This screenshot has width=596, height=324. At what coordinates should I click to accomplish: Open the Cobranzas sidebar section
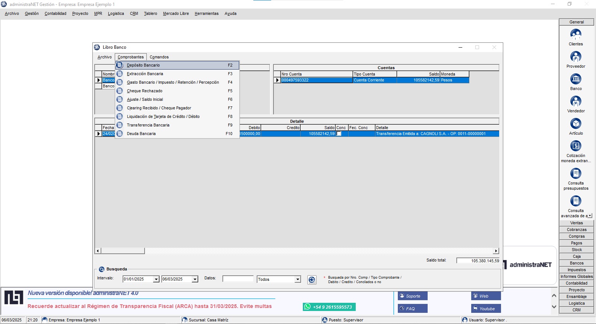(x=577, y=230)
